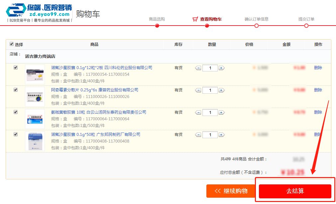Increase quantity of 氨咖黄敏胶囊
The width and height of the screenshot is (336, 204).
[x=221, y=113]
